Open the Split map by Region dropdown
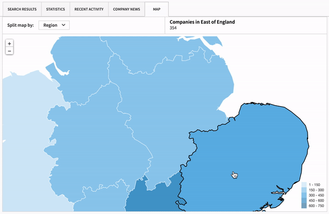 point(54,25)
